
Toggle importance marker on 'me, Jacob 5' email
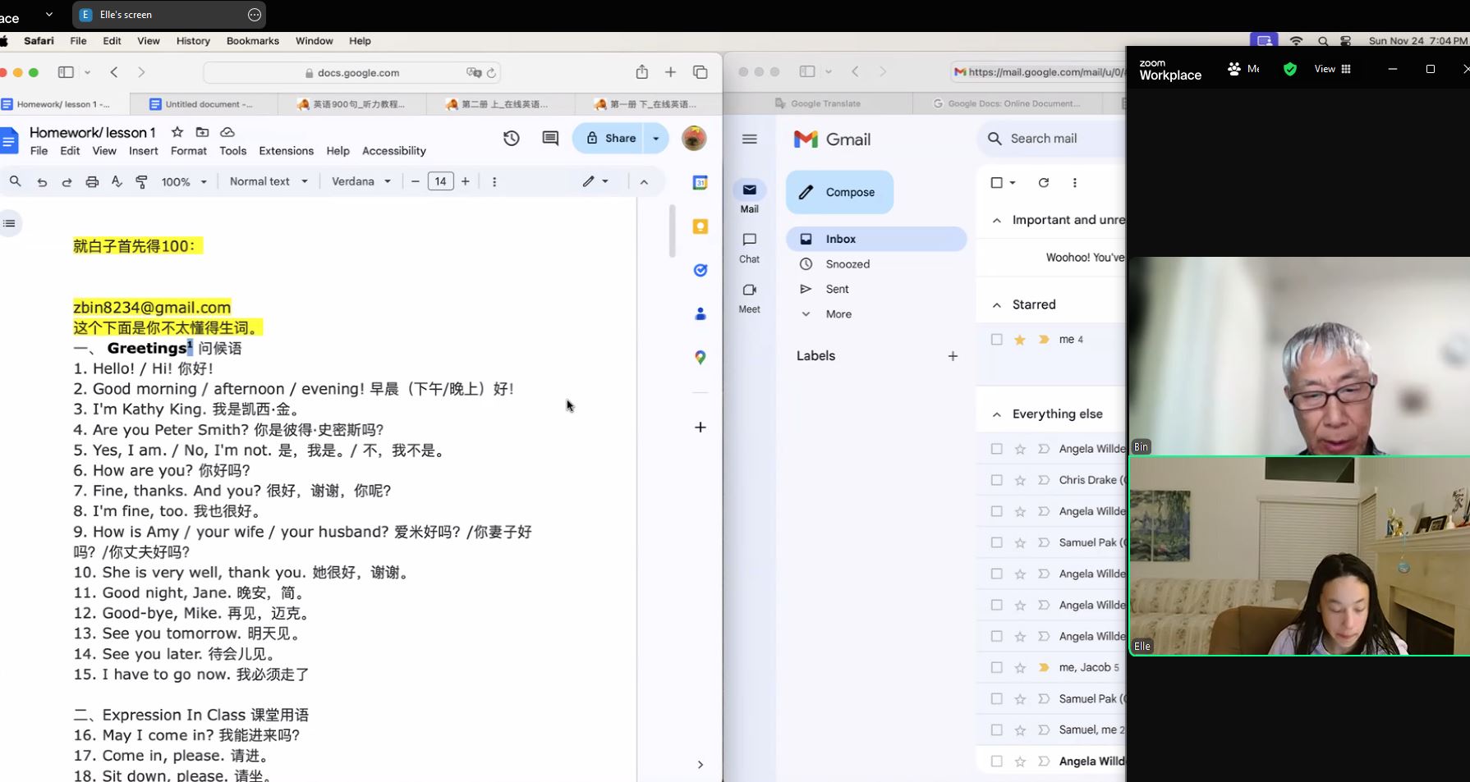(x=1044, y=667)
